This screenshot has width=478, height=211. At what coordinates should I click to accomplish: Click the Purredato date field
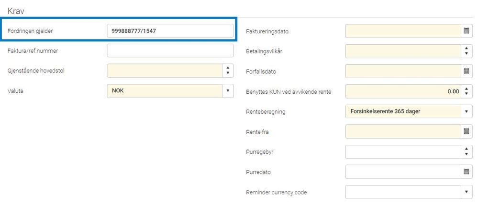[x=403, y=171]
